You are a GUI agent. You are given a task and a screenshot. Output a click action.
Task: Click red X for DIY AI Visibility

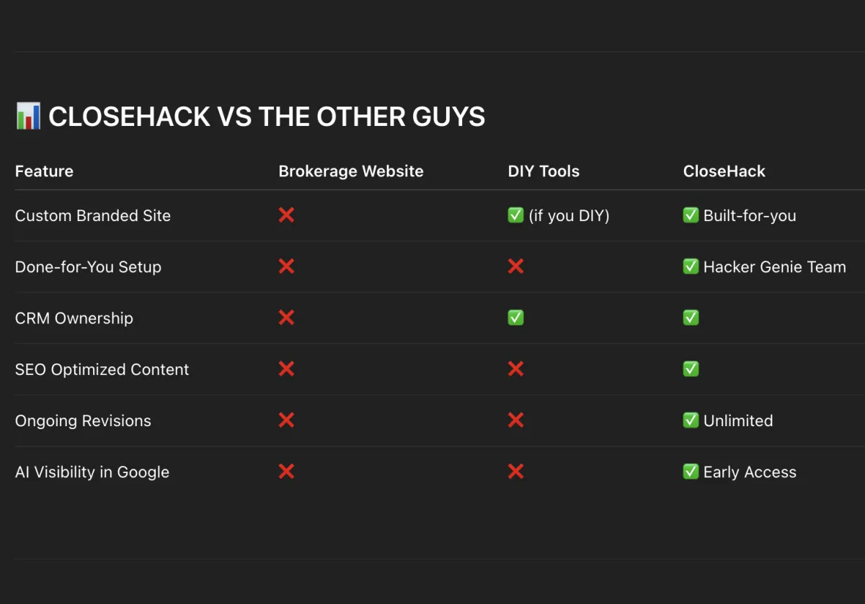coord(515,472)
